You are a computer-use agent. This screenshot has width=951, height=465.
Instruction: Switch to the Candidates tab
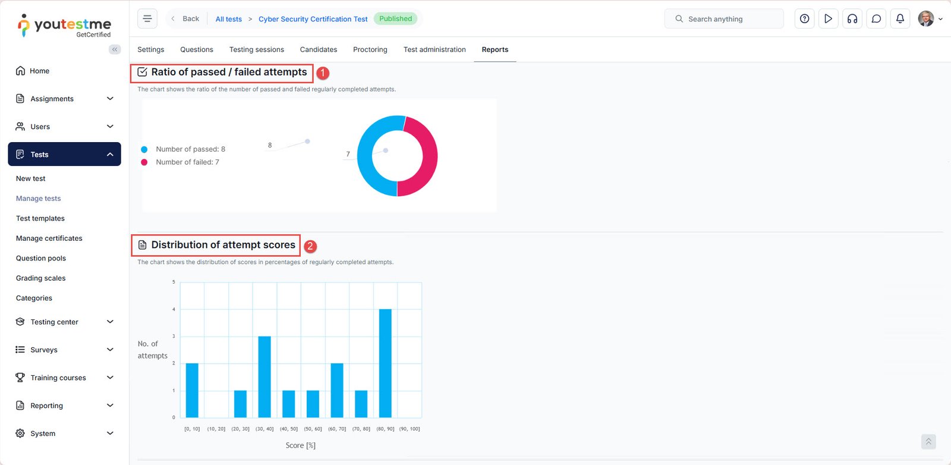click(x=318, y=49)
